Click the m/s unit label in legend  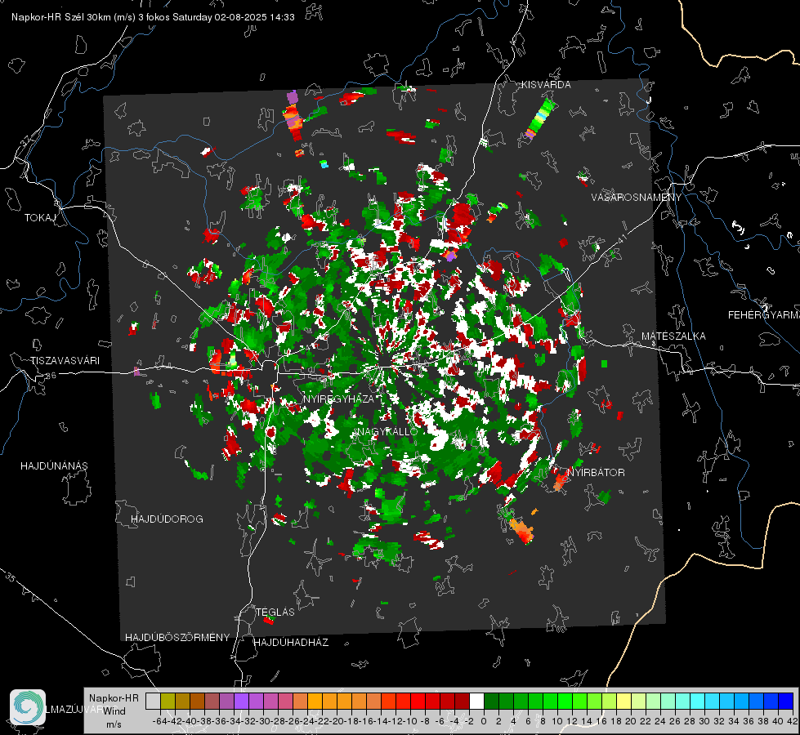(x=114, y=724)
